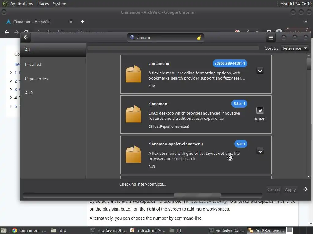Switch to the AUR category
The height and width of the screenshot is (234, 313).
tap(53, 93)
